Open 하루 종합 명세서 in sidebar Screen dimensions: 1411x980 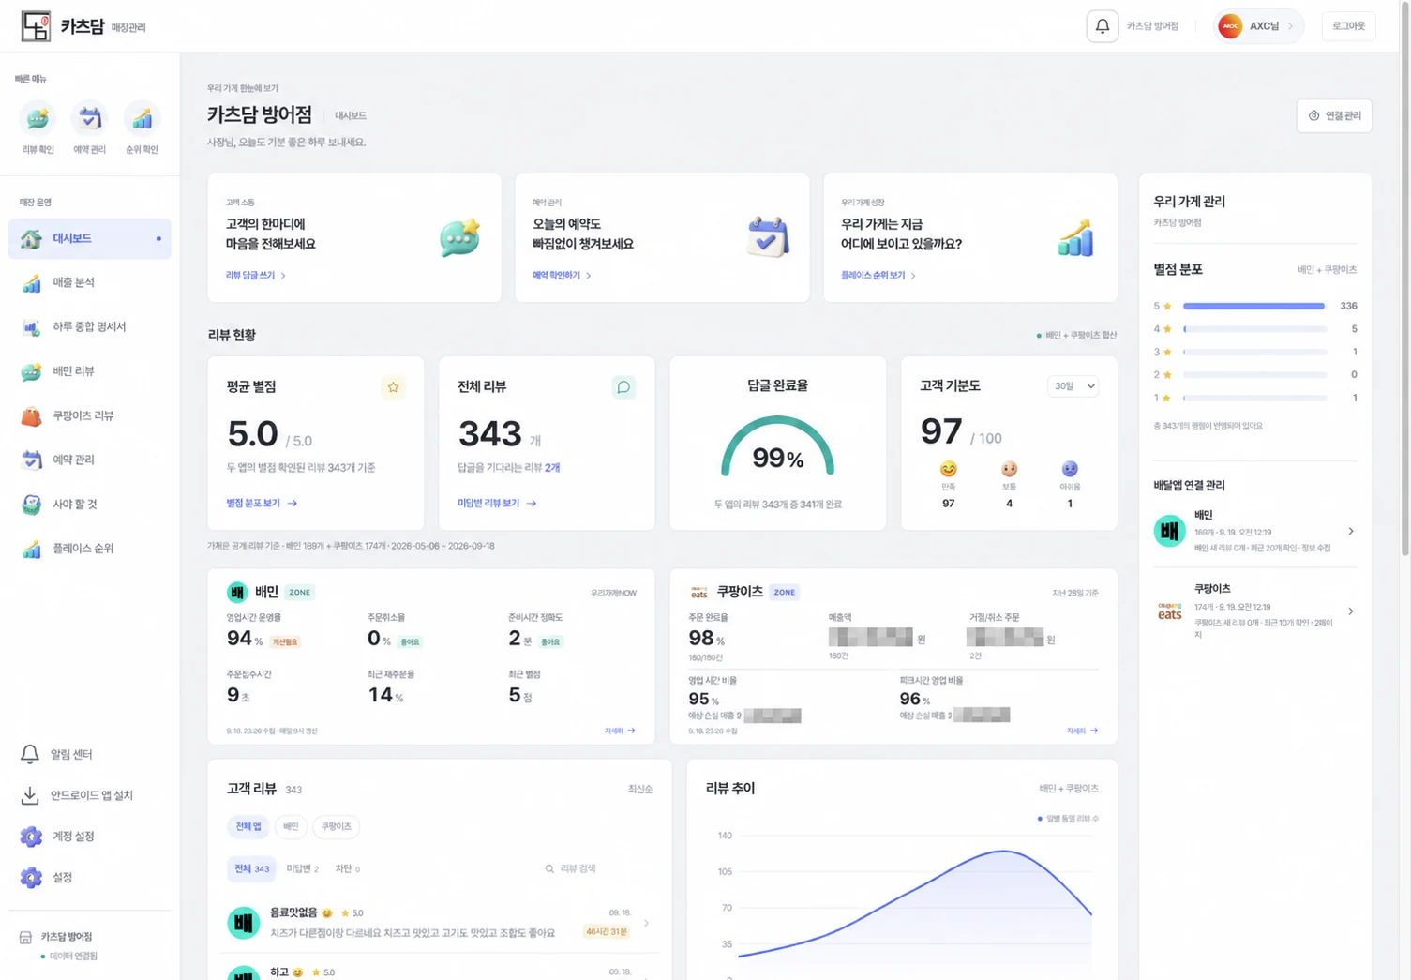pyautogui.click(x=90, y=326)
